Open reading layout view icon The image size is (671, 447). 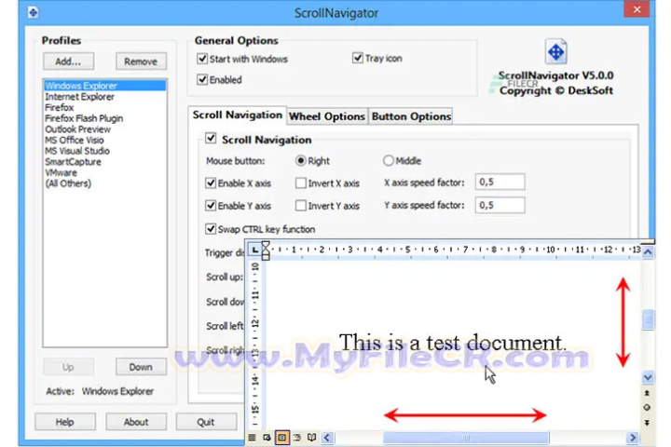pyautogui.click(x=312, y=437)
